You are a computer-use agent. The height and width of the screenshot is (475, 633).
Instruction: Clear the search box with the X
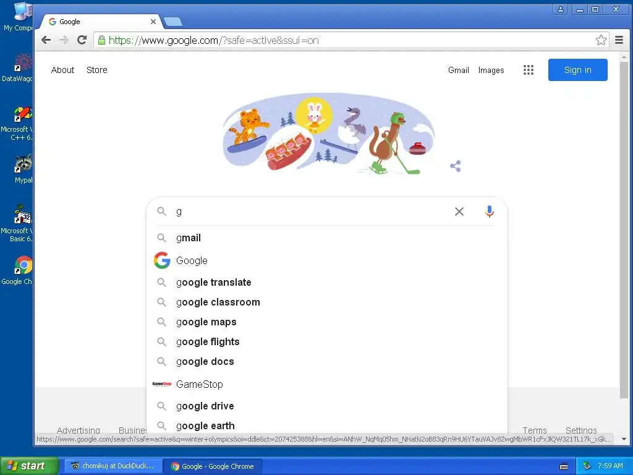coord(459,212)
